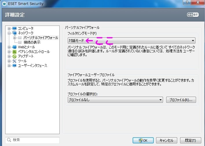
Task: Select パーソナルファイアウォール in the tree
Action: click(x=41, y=38)
